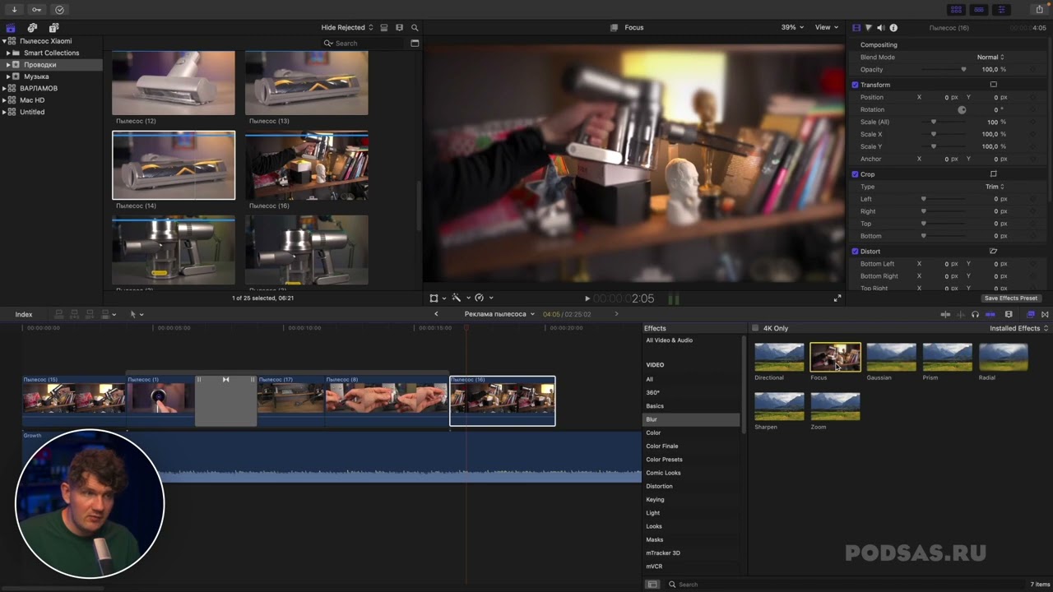
Task: Select the Blur effects category
Action: 691,419
